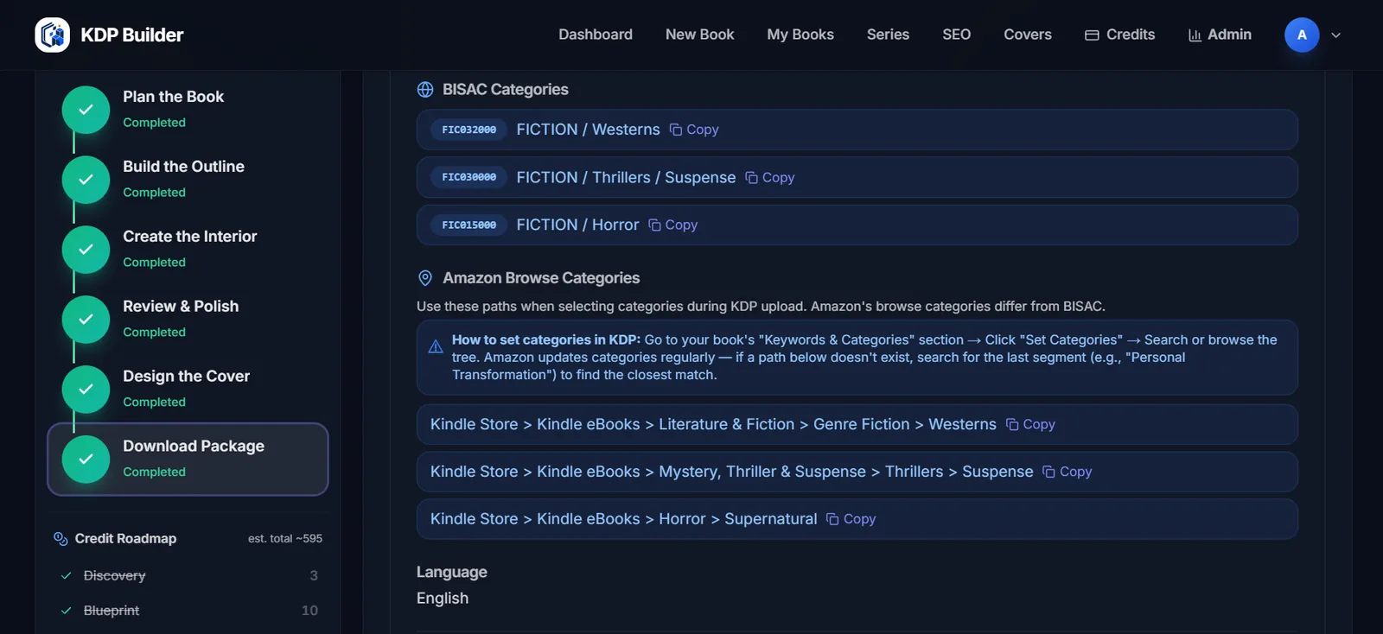Image resolution: width=1383 pixels, height=634 pixels.
Task: Select the Download Package step
Action: point(188,459)
